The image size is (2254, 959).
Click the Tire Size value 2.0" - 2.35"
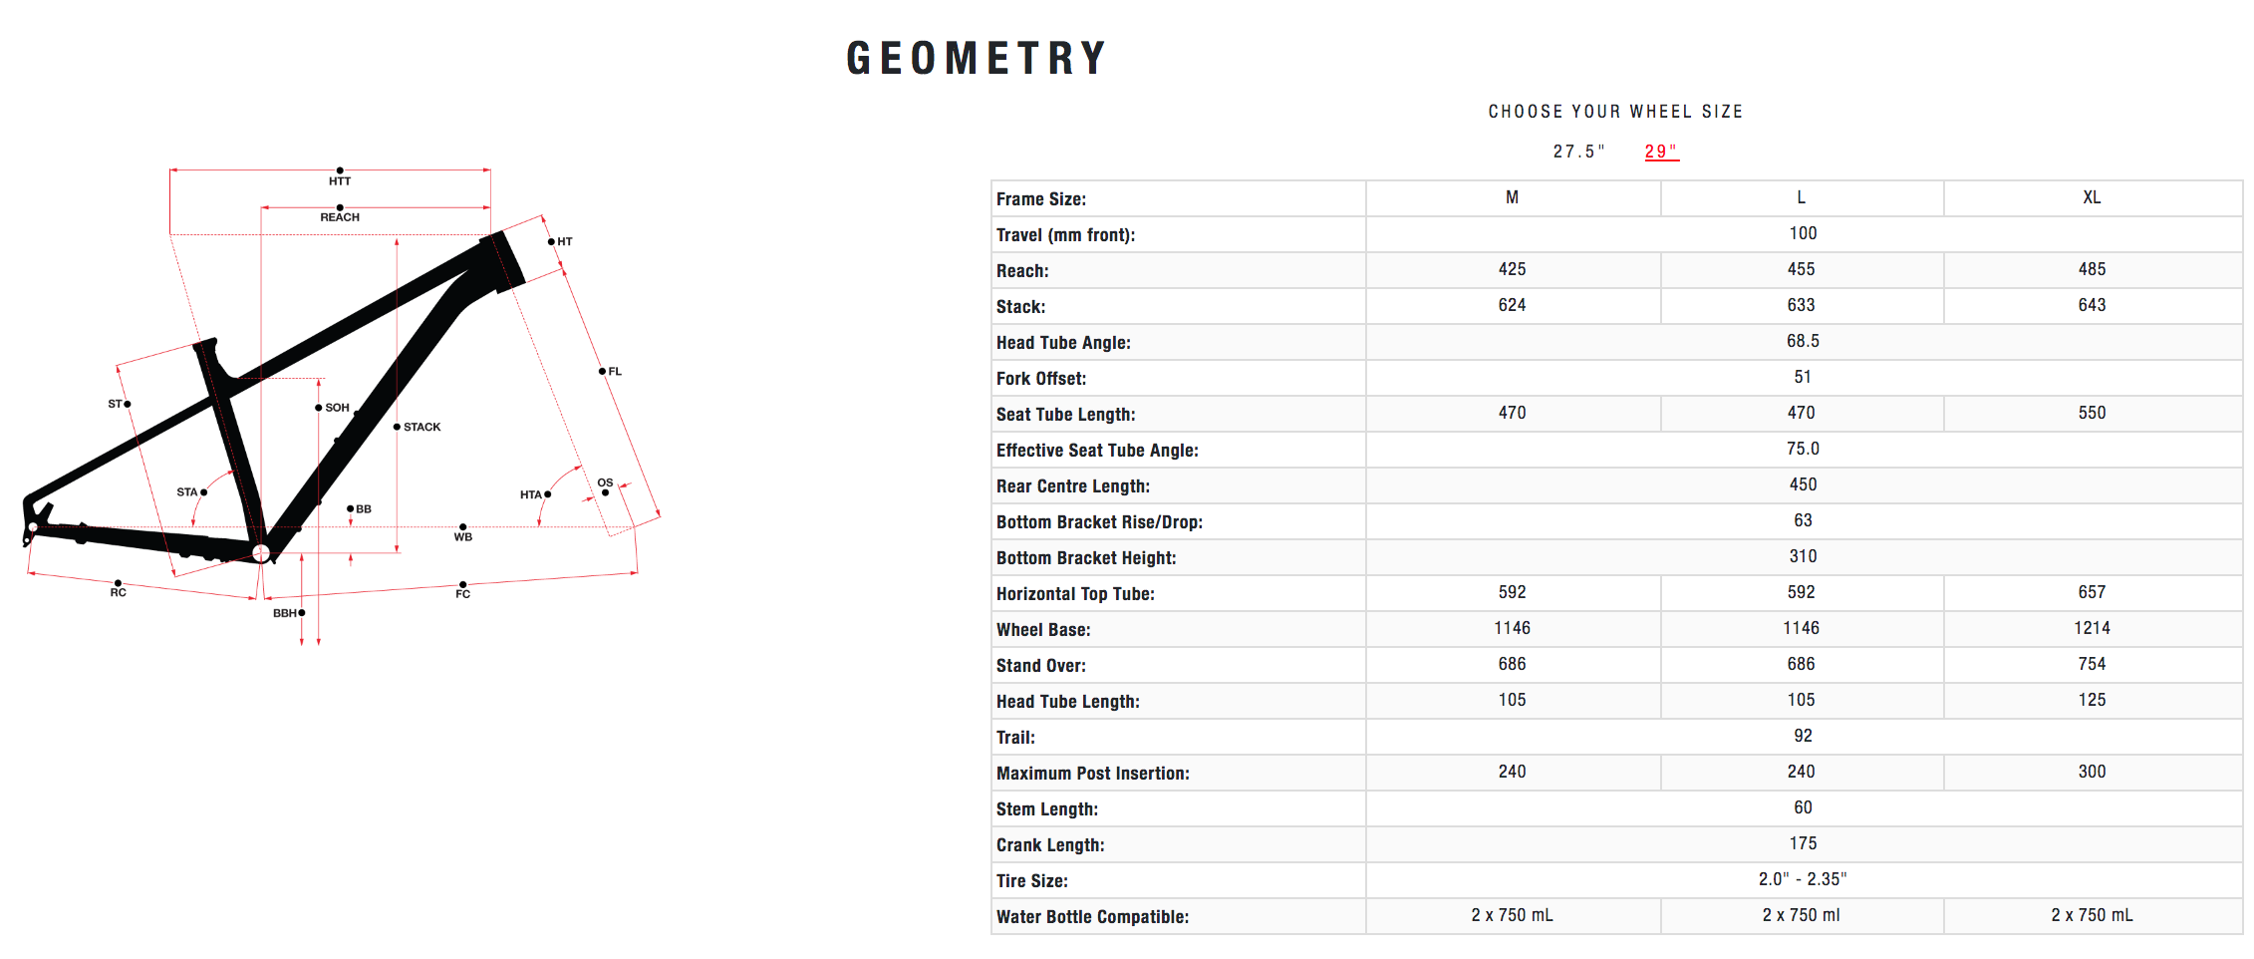tap(1802, 879)
